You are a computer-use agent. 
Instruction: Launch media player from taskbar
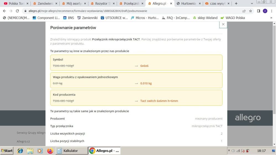(40, 151)
